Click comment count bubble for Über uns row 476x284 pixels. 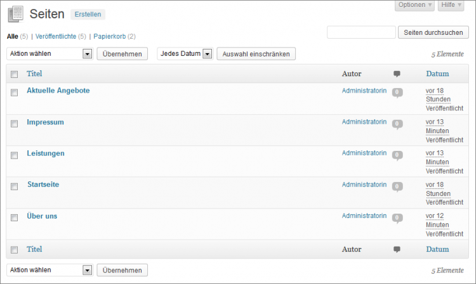coord(397,218)
